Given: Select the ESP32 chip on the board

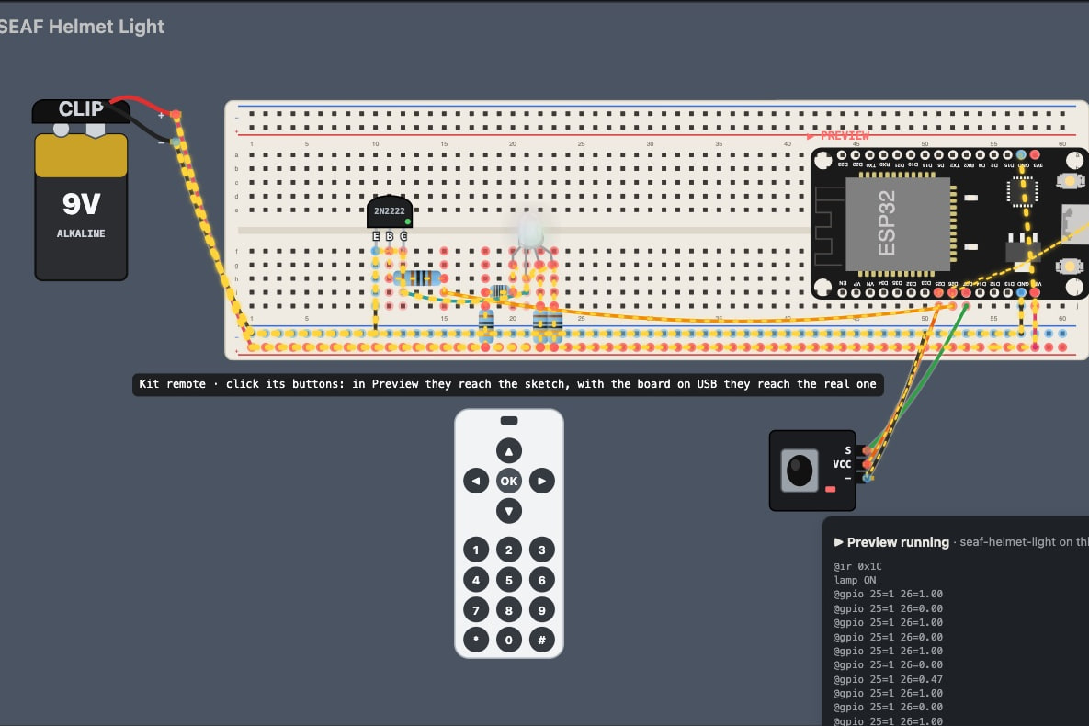Looking at the screenshot, I should point(897,223).
